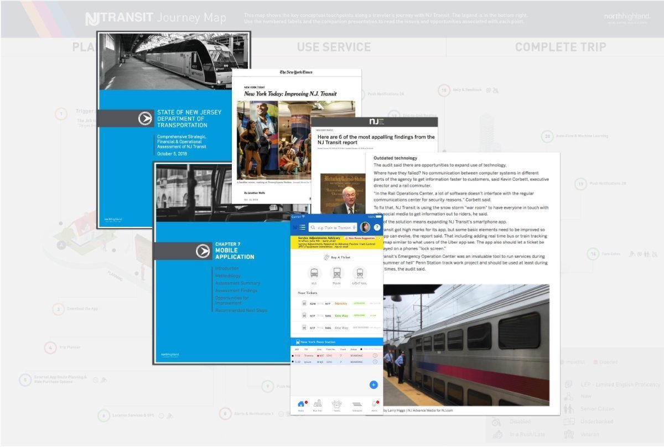This screenshot has height=447, width=664.
Task: Click the train icon in New York Penn Station header
Action: 298,342
